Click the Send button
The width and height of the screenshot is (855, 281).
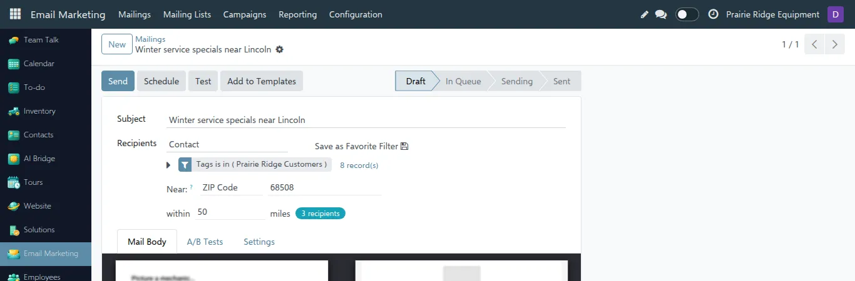point(118,81)
